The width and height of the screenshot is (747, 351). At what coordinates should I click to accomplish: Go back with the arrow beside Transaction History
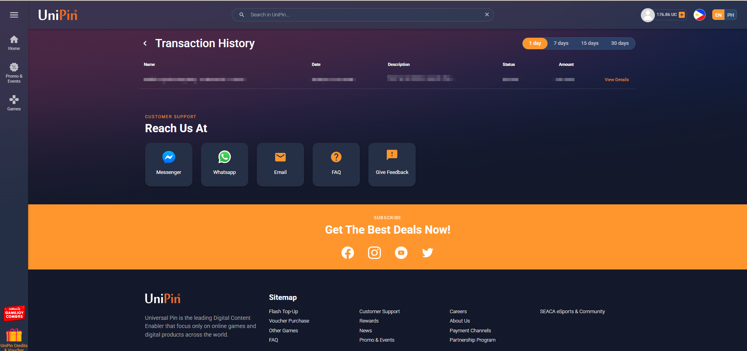click(145, 43)
